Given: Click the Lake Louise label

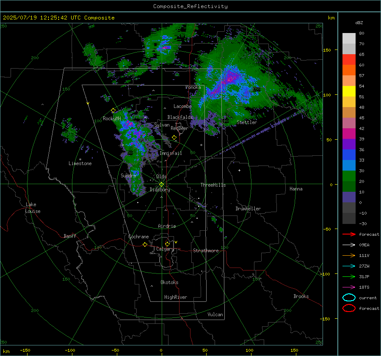Looking at the screenshot, I should point(33,208).
